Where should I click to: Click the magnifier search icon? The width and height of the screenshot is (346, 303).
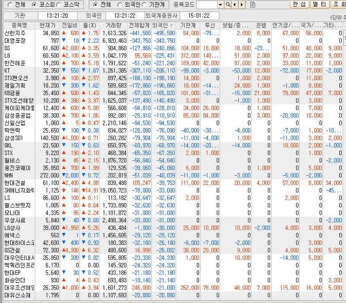[228, 5]
